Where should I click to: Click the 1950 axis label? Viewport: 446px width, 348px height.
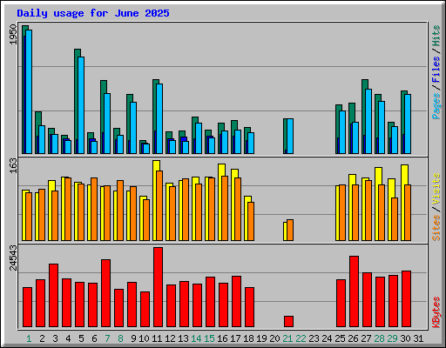13,35
